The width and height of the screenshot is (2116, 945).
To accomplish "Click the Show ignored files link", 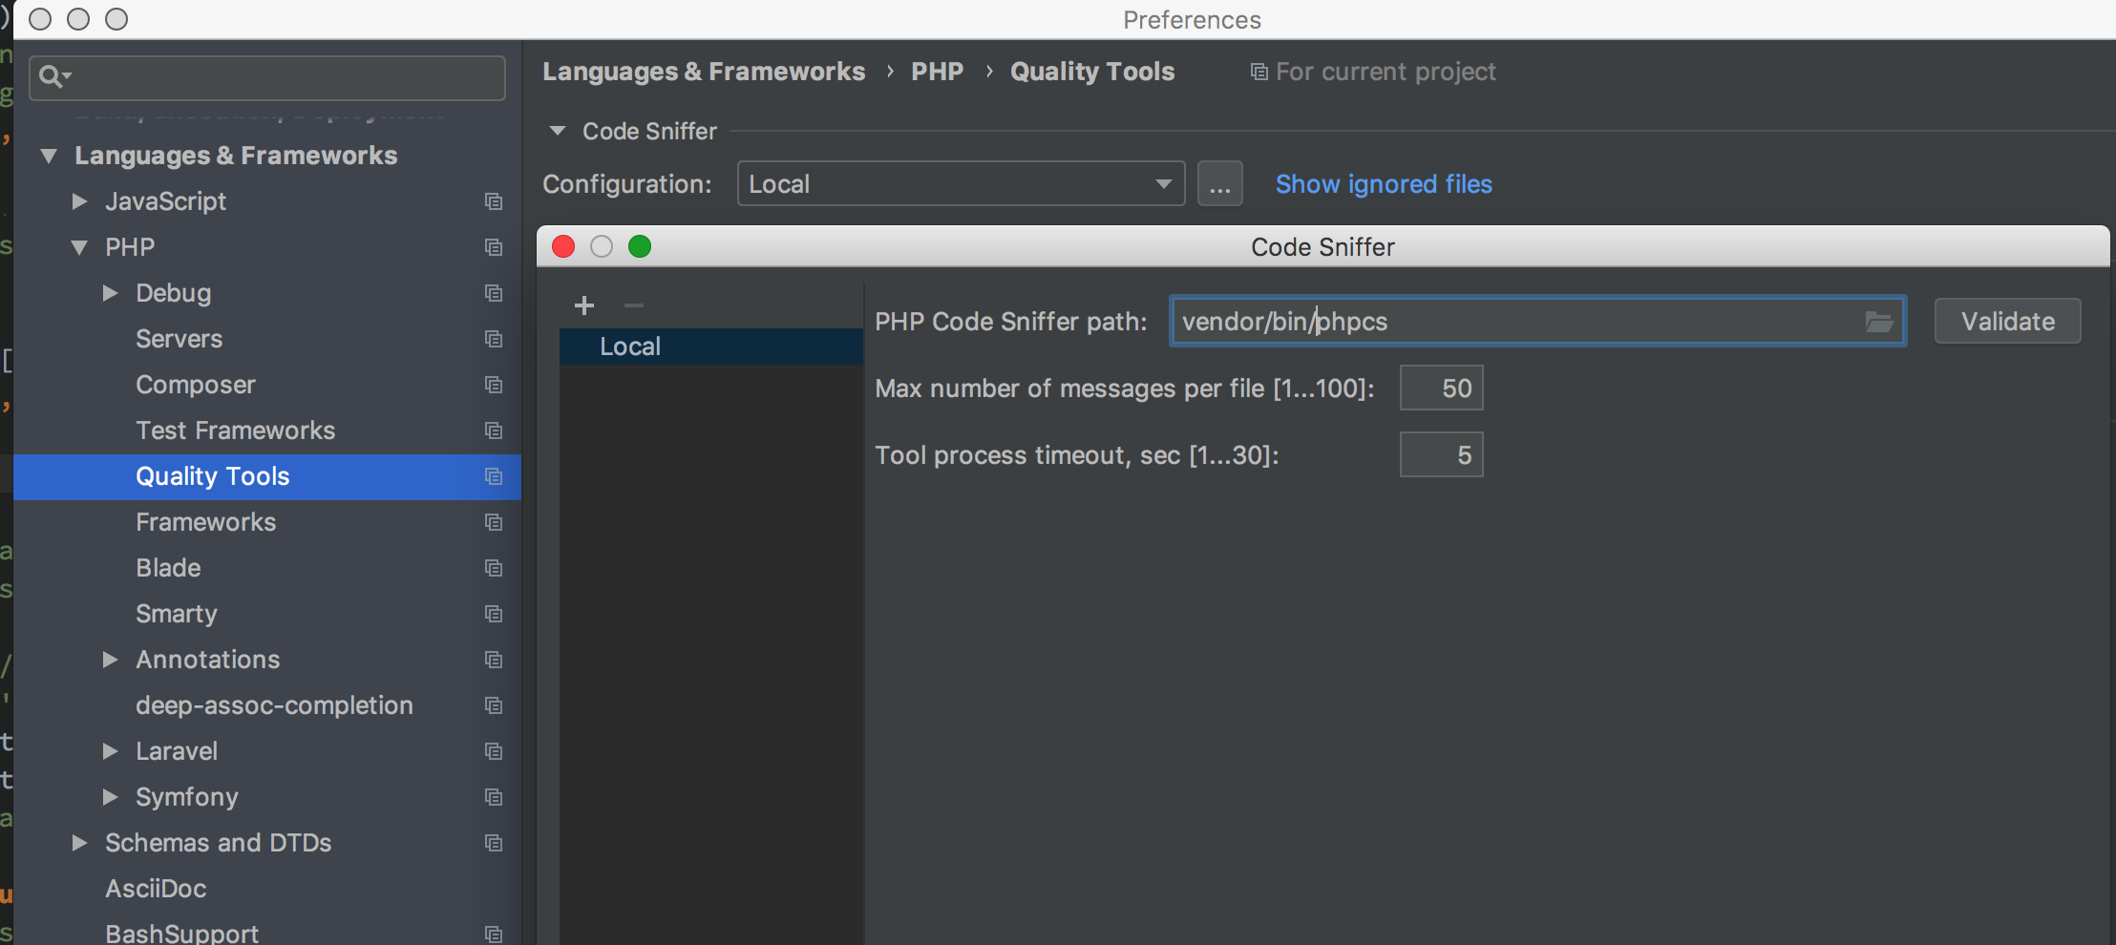I will 1384,184.
